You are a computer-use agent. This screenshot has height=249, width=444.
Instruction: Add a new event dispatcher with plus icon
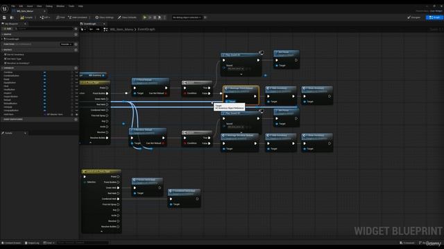click(x=76, y=120)
